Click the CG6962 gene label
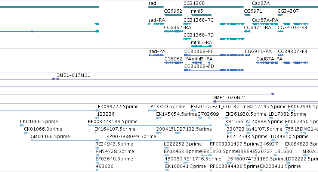Screen dimensions: 318x172 [173, 11]
